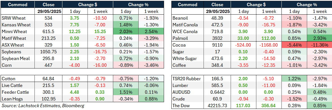
Task: Click the left table 29/05/2025 date cell
Action: [x=49, y=11]
